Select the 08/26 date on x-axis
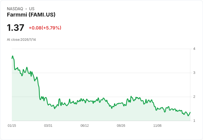This screenshot has height=140, width=203. pos(121,126)
